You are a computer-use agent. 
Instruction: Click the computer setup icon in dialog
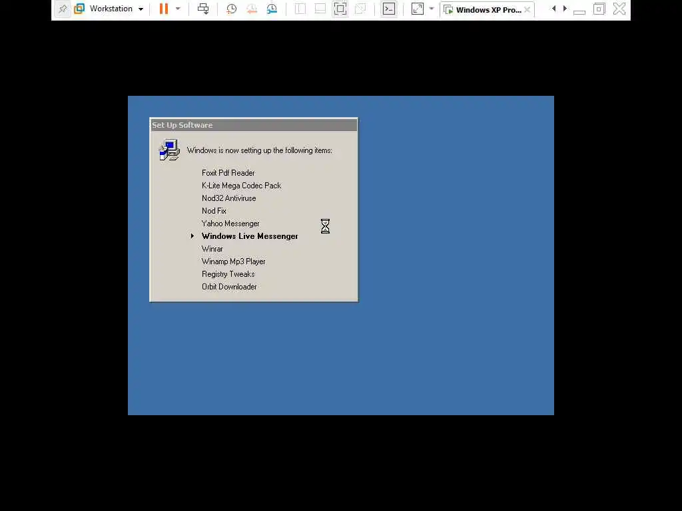click(x=169, y=150)
